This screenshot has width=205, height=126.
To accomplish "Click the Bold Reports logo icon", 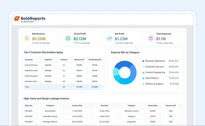I will click(x=17, y=18).
